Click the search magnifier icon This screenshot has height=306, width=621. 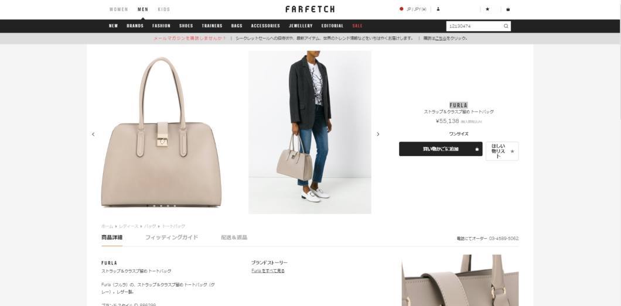506,26
